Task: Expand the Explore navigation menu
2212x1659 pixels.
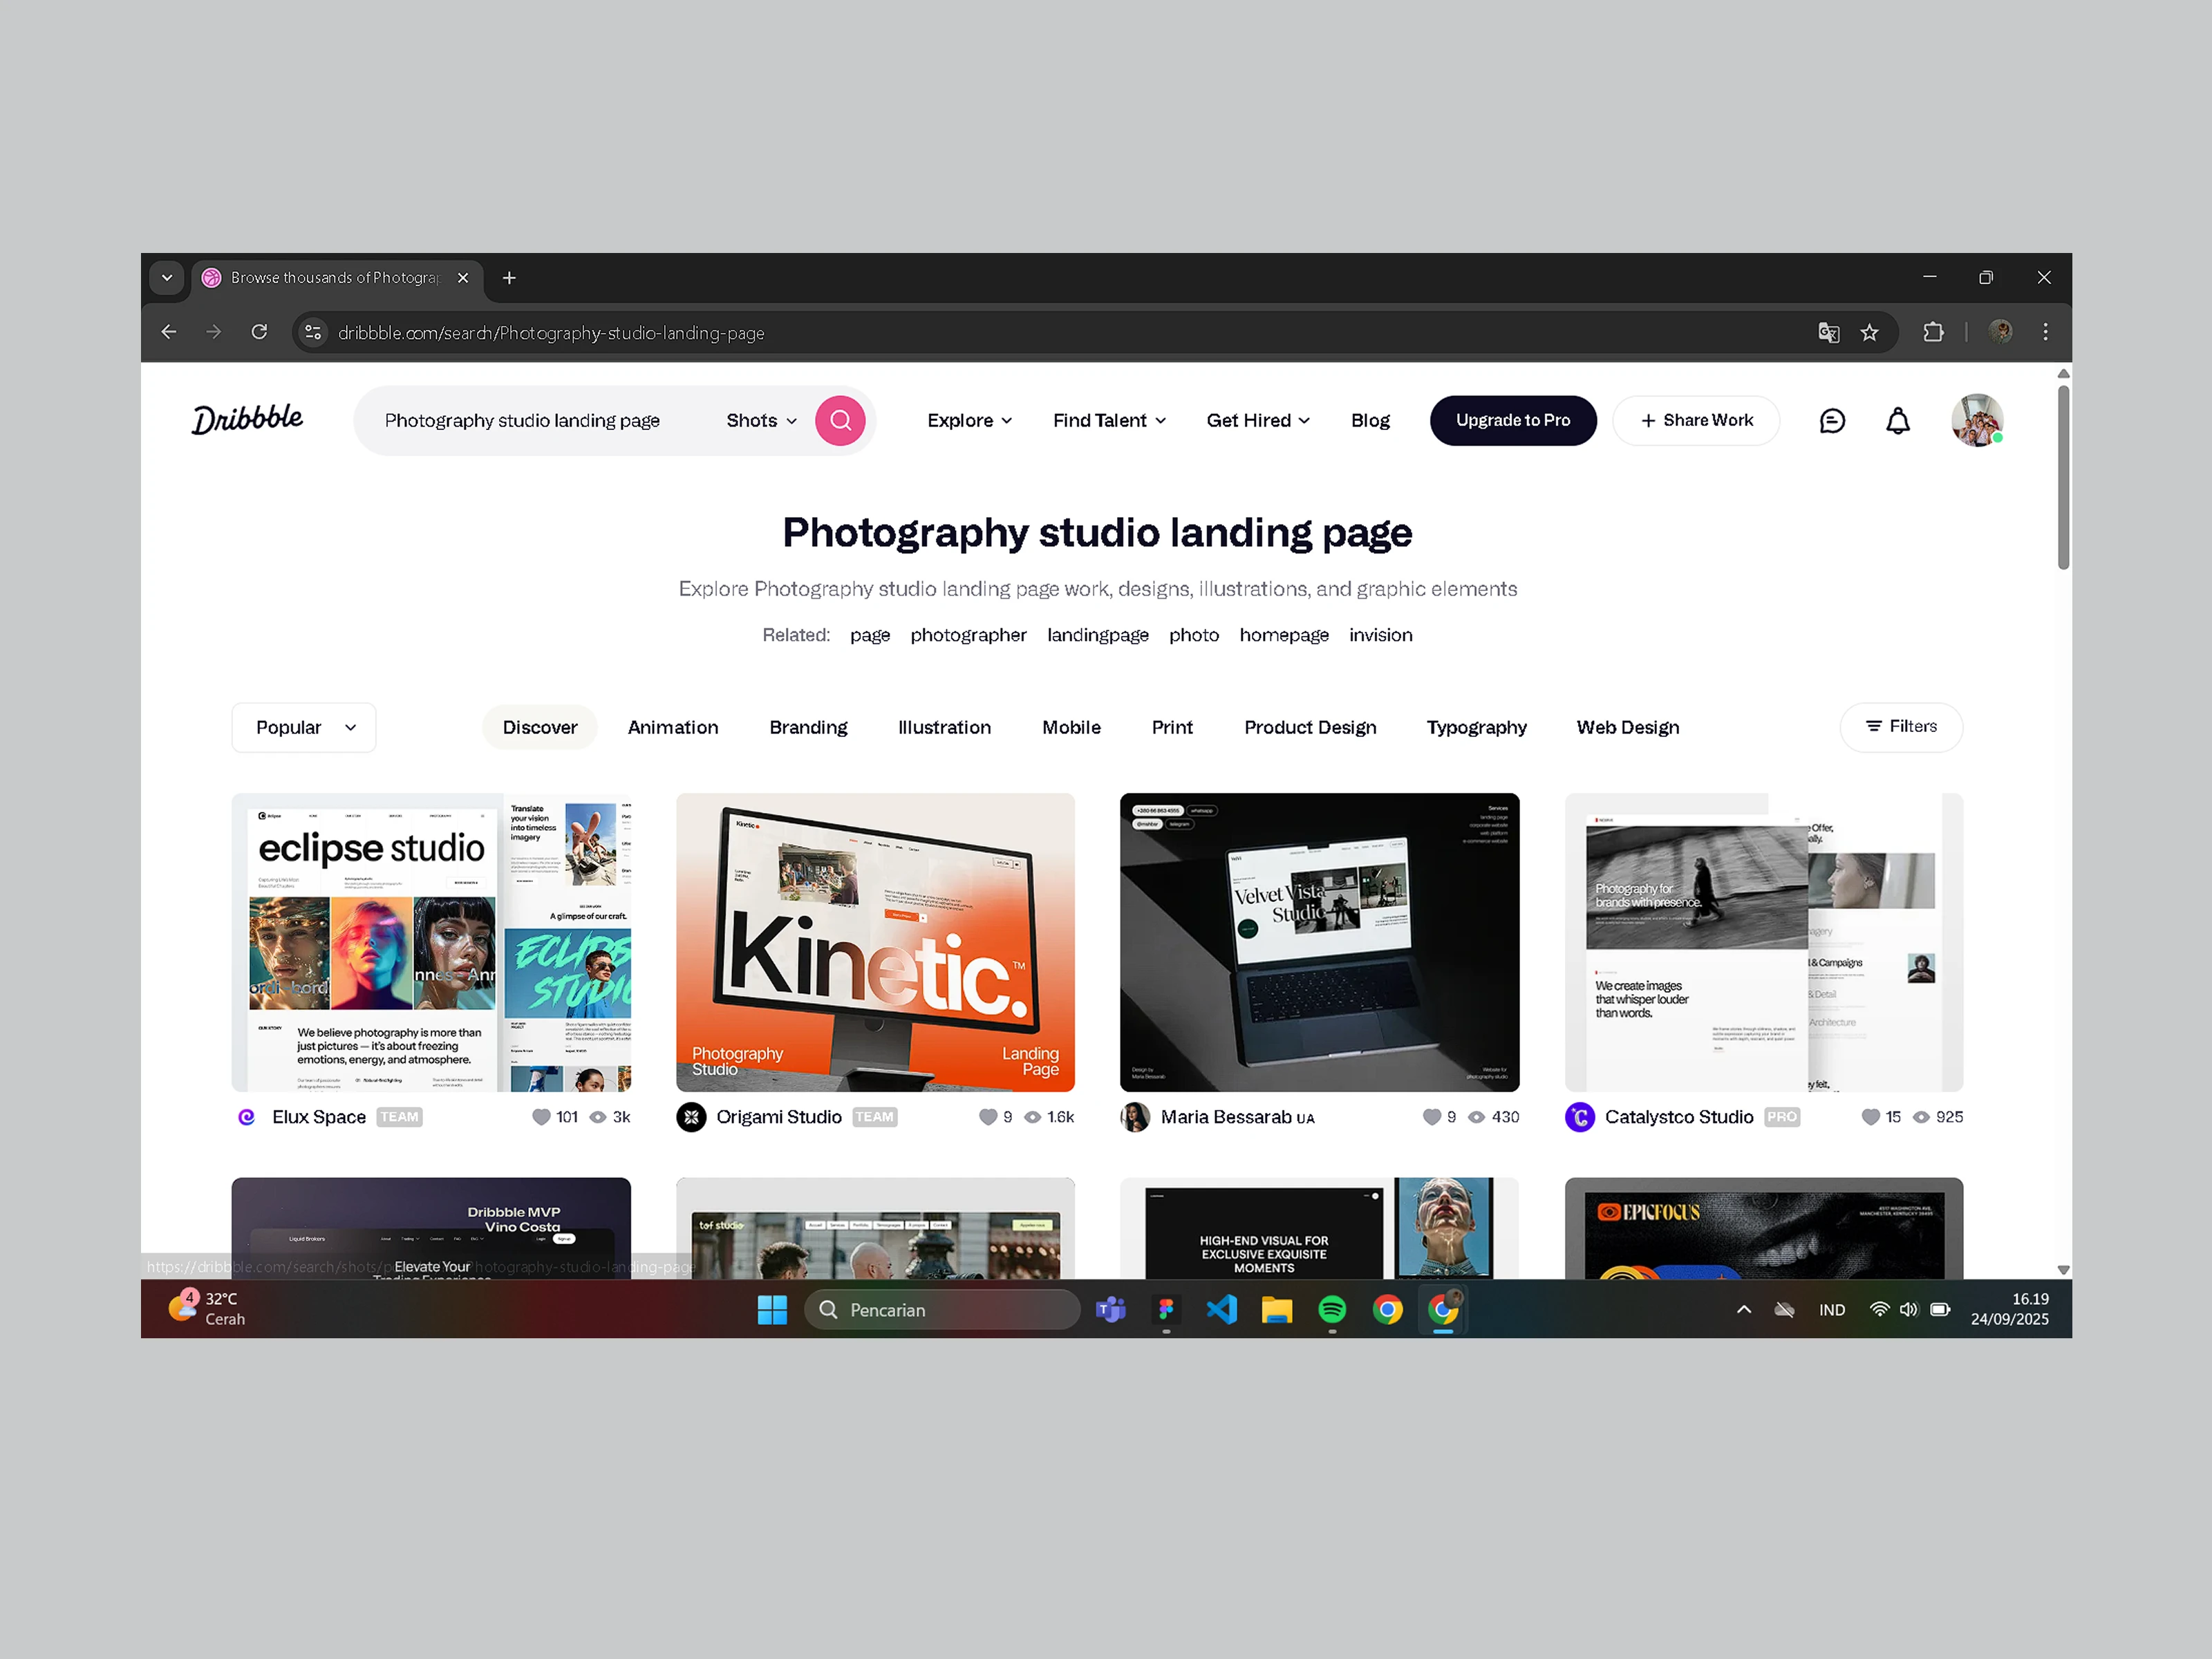Action: 968,421
